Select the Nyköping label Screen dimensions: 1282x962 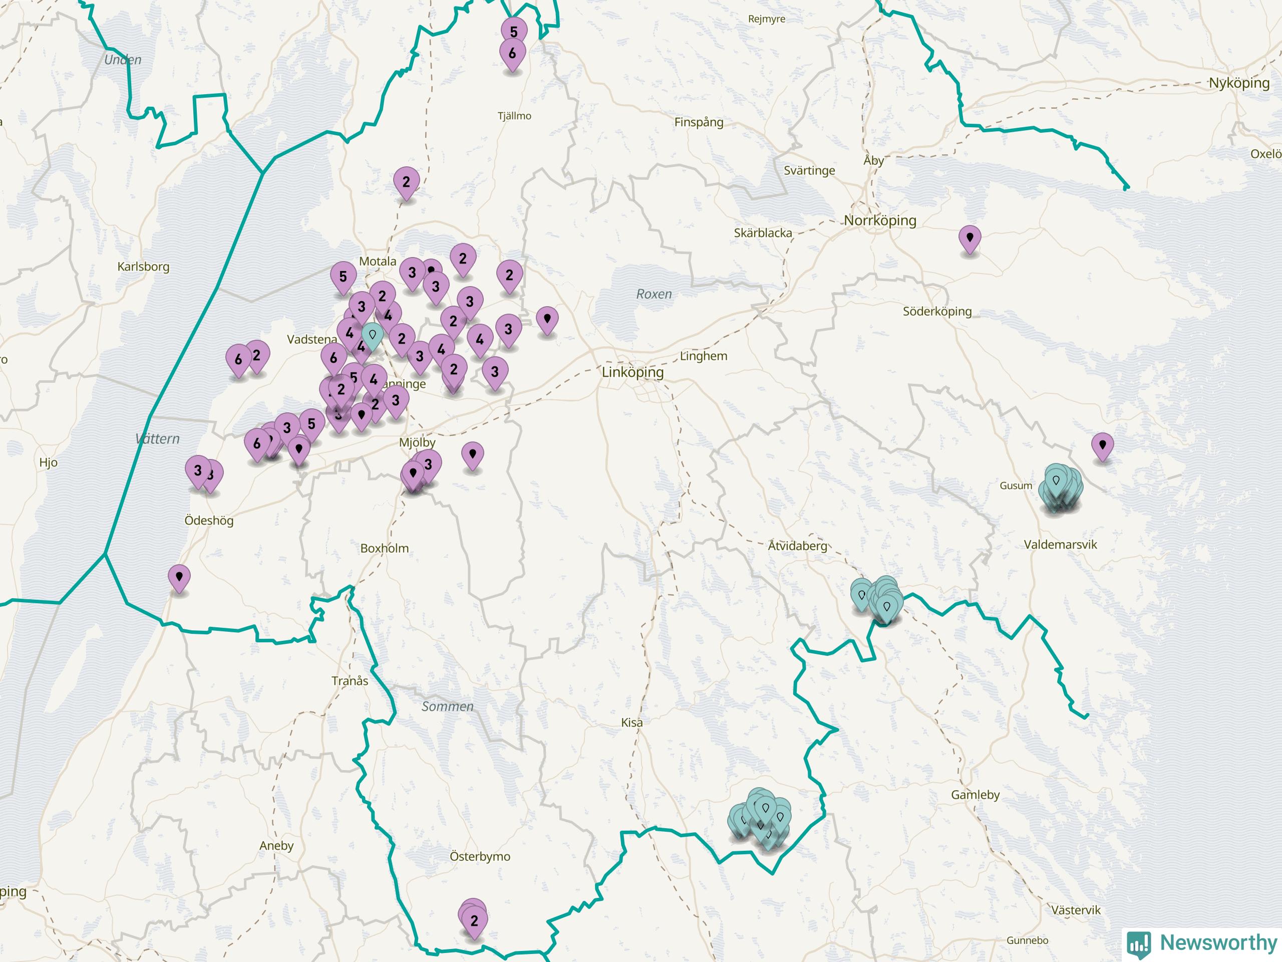1239,83
